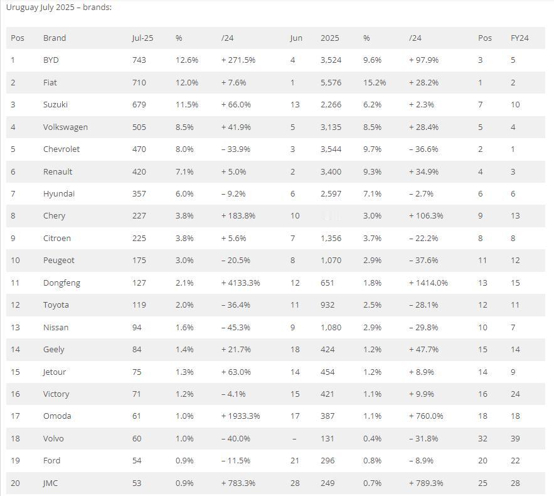This screenshot has height=496, width=554.
Task: Click Omoda's + 1933.3% change value
Action: (240, 416)
